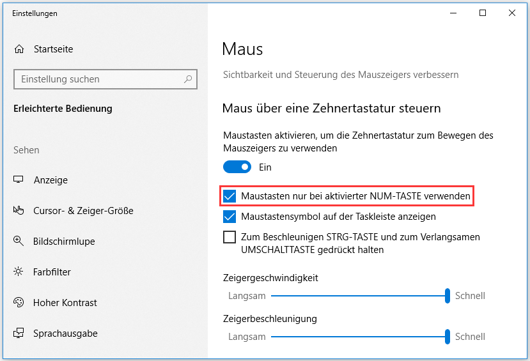This screenshot has width=530, height=361.
Task: Turn off the Maustasten toggle switch
Action: coord(237,167)
